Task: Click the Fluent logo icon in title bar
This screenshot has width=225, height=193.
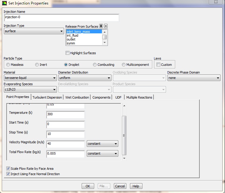Action: pos(4,3)
